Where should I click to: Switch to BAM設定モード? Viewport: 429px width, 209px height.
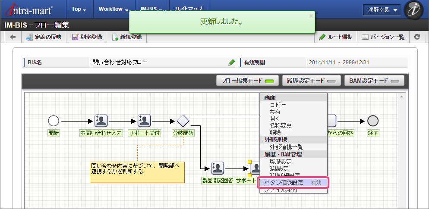click(x=374, y=81)
